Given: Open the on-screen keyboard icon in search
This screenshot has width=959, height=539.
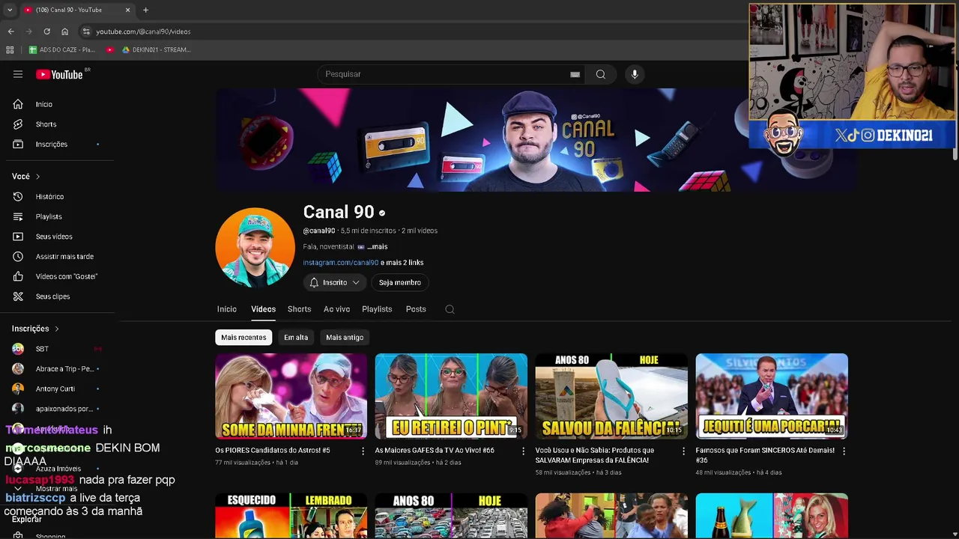Looking at the screenshot, I should 575,74.
